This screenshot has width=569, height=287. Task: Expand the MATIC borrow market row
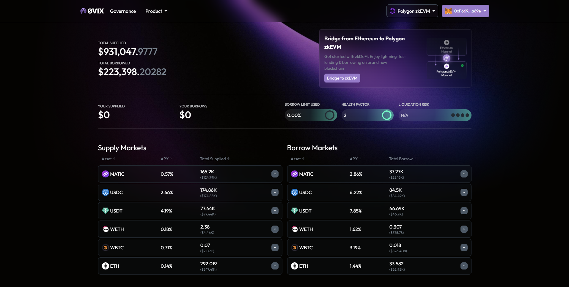point(464,174)
